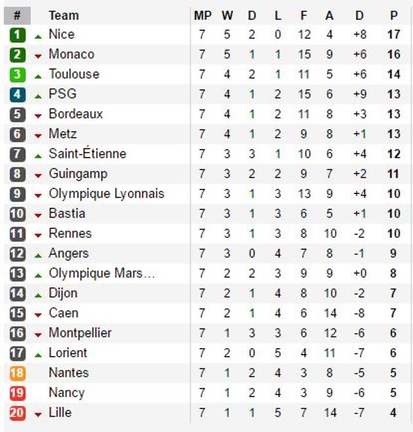The image size is (413, 432).
Task: Select the Montpellier team name
Action: [80, 333]
